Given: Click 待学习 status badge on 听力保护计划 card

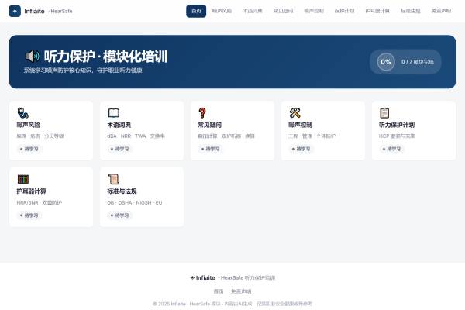Looking at the screenshot, I should (391, 149).
